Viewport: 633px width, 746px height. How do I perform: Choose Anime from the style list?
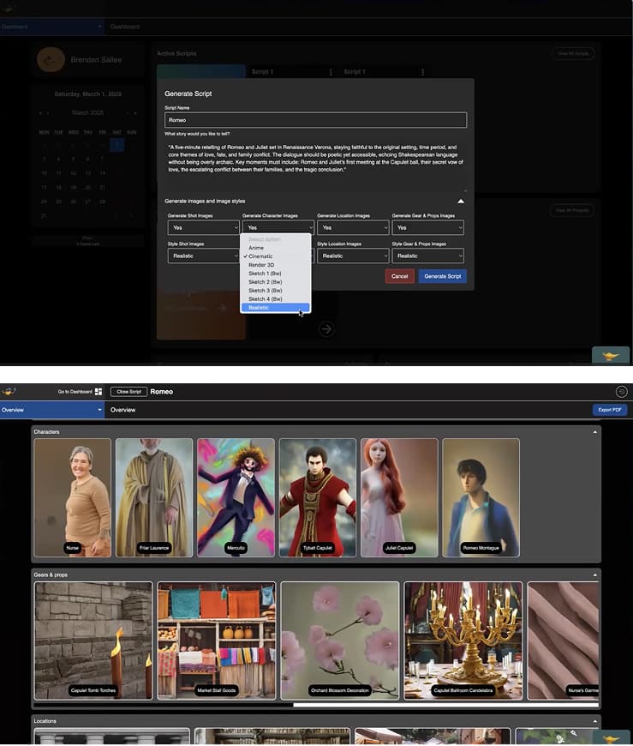(276, 248)
